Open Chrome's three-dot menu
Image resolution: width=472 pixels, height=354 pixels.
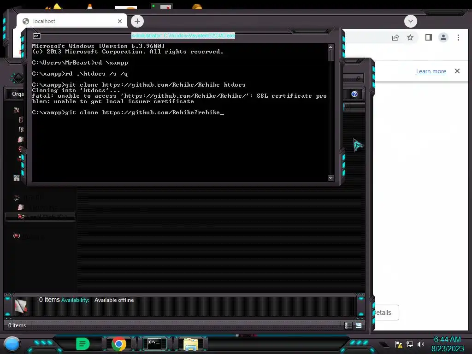[458, 37]
